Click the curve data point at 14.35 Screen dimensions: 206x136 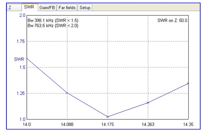[188, 83]
